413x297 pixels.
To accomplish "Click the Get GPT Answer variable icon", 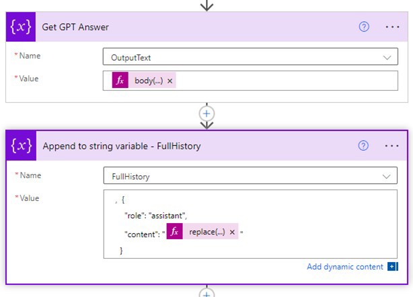I will pos(22,28).
